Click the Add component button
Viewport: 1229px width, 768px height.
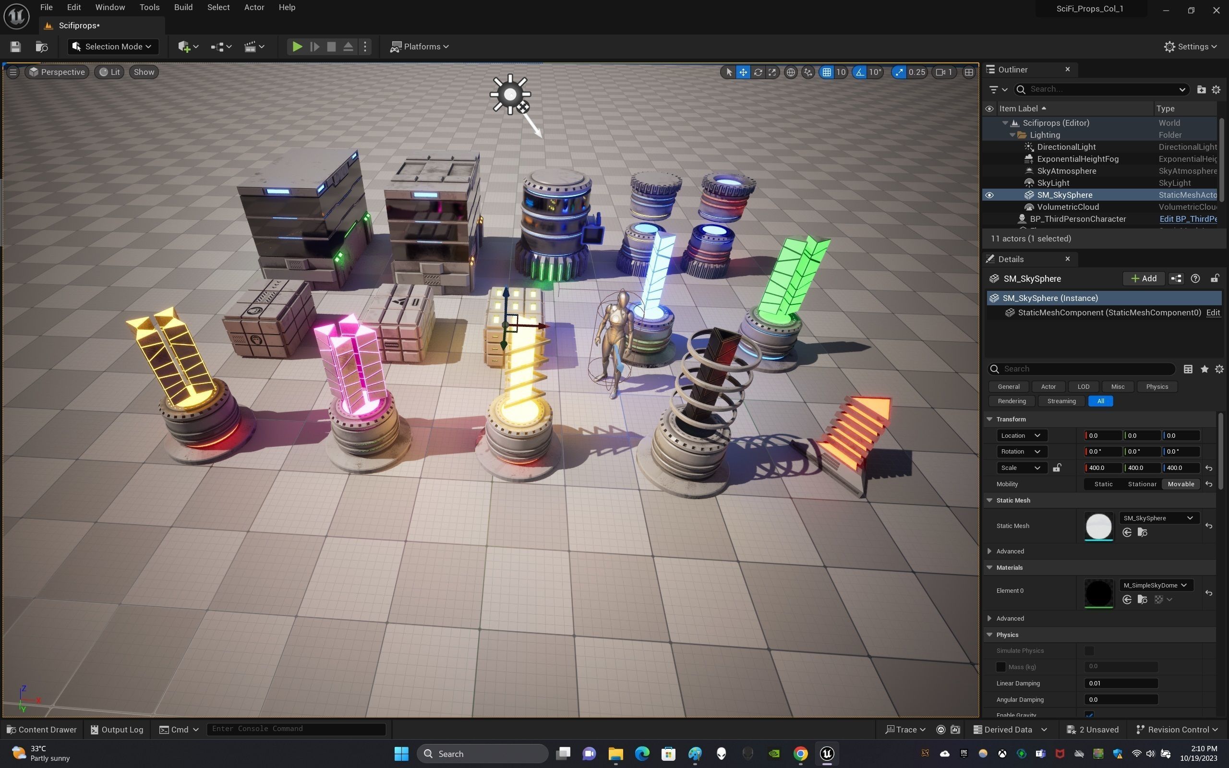coord(1143,278)
